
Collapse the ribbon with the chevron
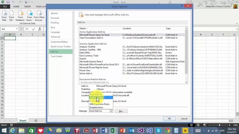(x=237, y=23)
